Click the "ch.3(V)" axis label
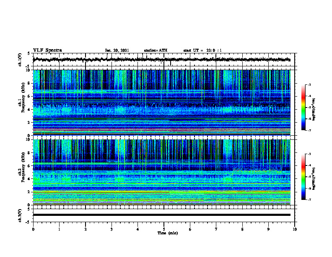Screen dimensions: 332x257 pos(20,215)
